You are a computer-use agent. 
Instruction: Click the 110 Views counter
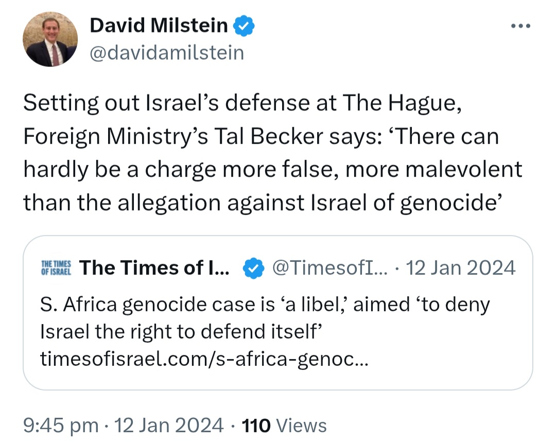coord(284,426)
